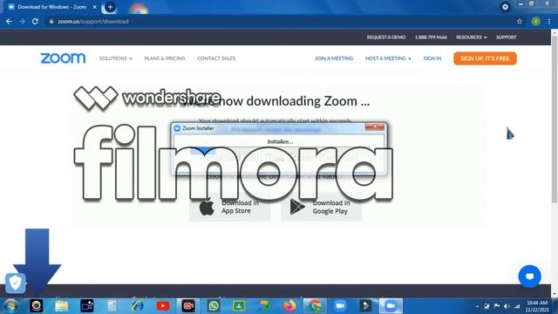Open Contact Sales link
558x314 pixels.
216,58
